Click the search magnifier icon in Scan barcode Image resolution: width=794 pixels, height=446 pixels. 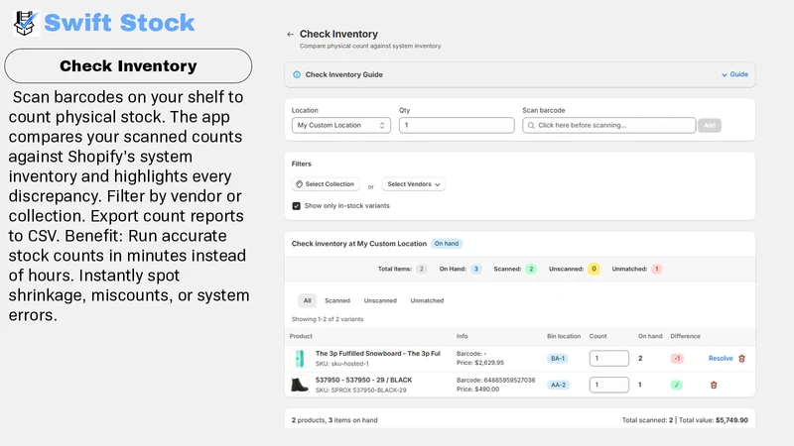pyautogui.click(x=531, y=126)
